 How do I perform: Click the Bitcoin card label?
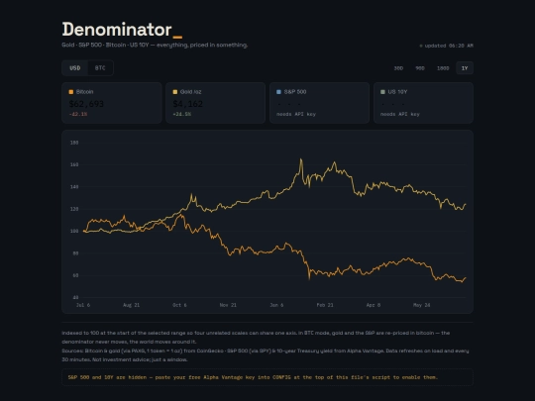pyautogui.click(x=84, y=92)
